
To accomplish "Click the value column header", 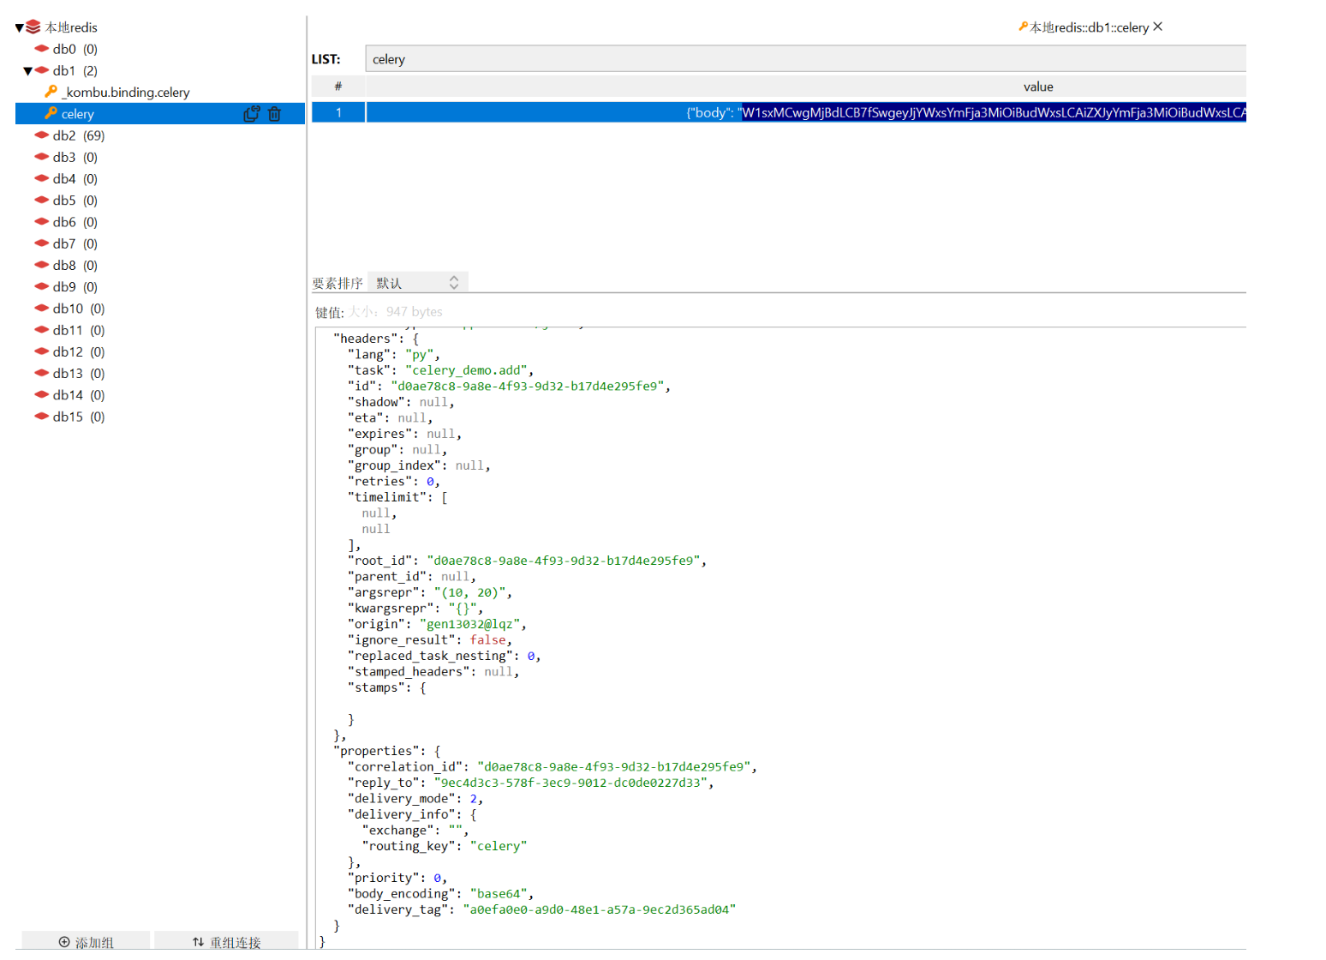I will pos(1038,87).
